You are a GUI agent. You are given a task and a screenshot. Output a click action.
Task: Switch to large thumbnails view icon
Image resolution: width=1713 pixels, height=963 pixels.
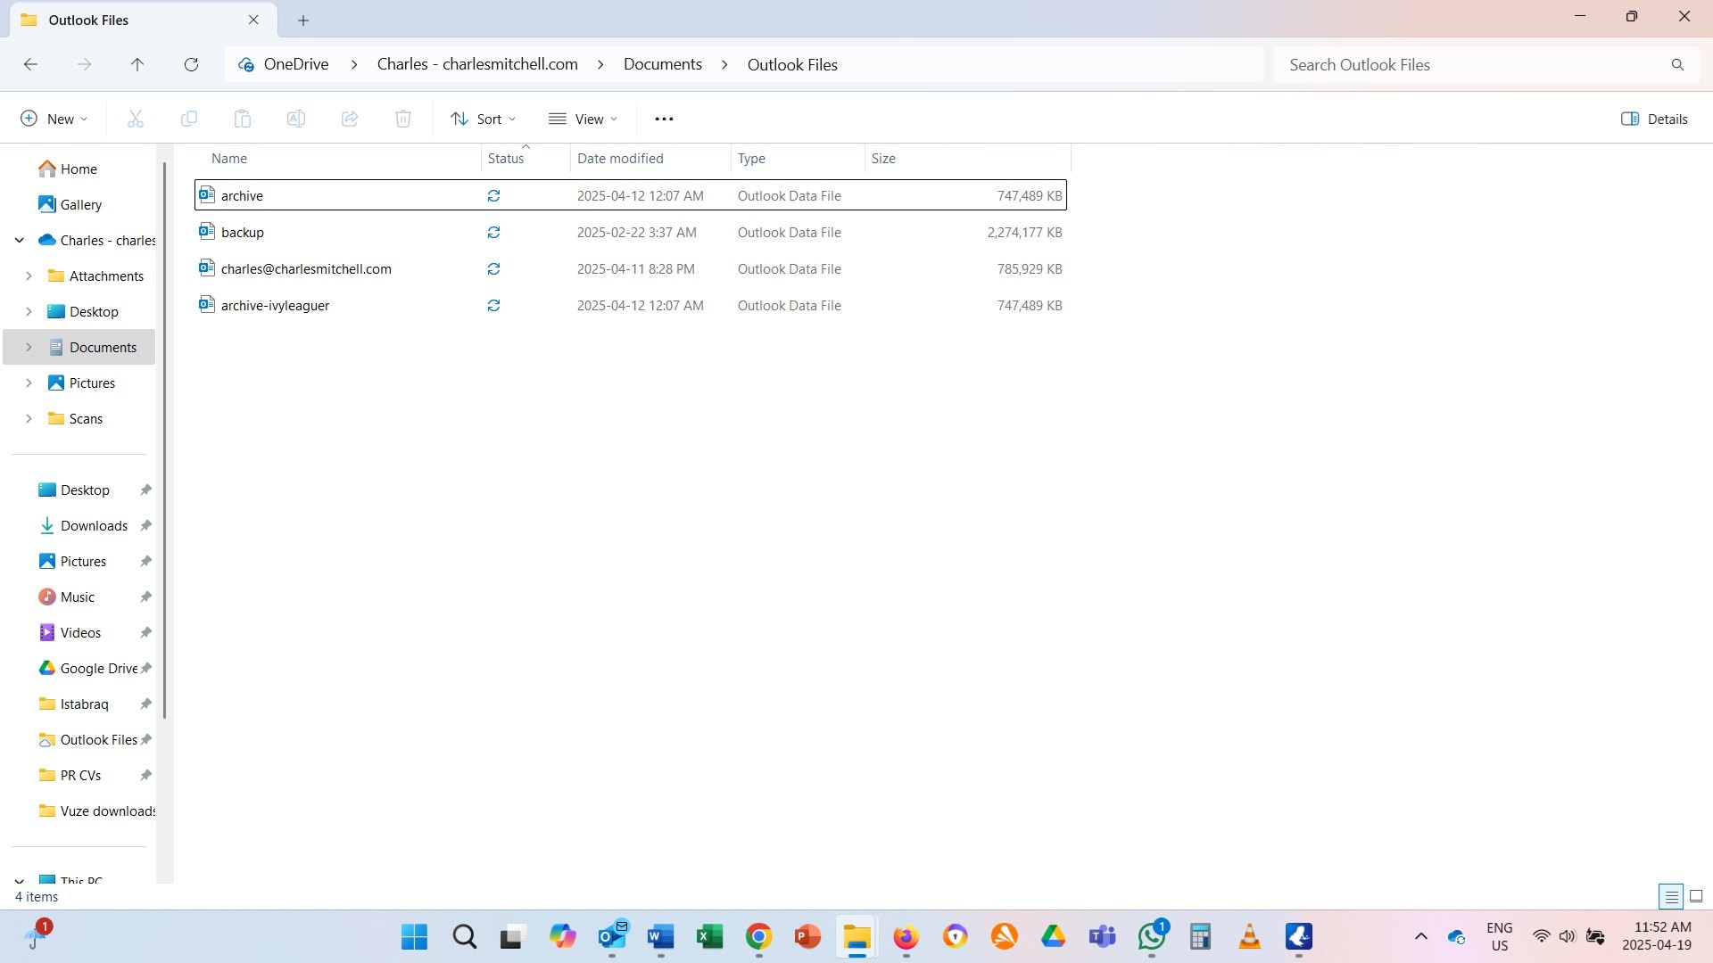(1696, 896)
